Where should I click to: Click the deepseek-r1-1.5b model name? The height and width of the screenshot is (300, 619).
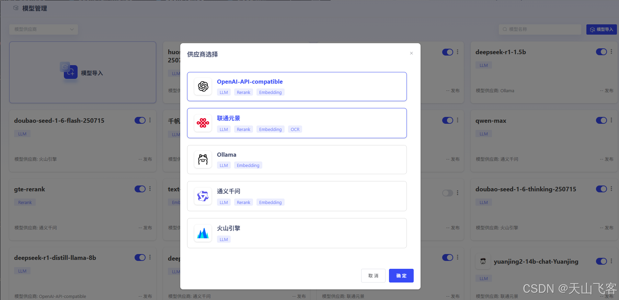pyautogui.click(x=501, y=52)
